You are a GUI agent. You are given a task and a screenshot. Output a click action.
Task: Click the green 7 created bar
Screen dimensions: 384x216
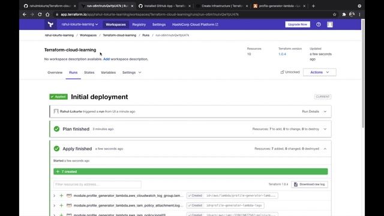point(191,172)
